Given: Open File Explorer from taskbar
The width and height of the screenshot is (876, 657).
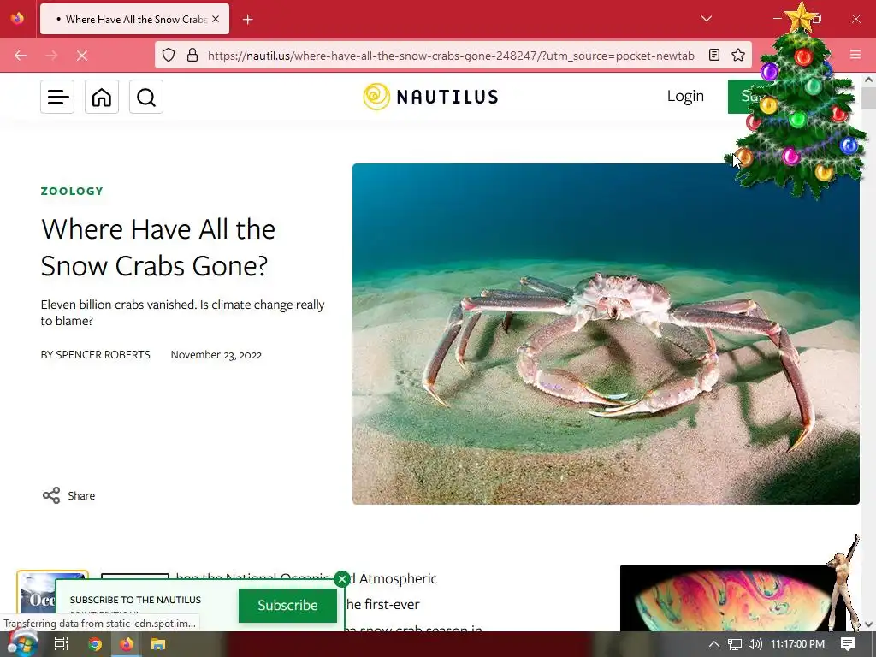Looking at the screenshot, I should tap(158, 644).
